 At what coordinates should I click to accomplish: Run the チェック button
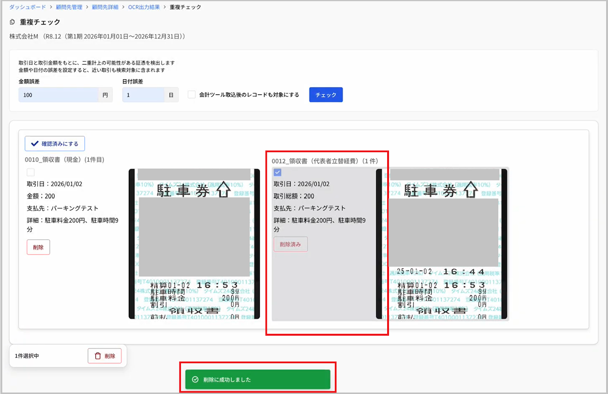point(326,95)
